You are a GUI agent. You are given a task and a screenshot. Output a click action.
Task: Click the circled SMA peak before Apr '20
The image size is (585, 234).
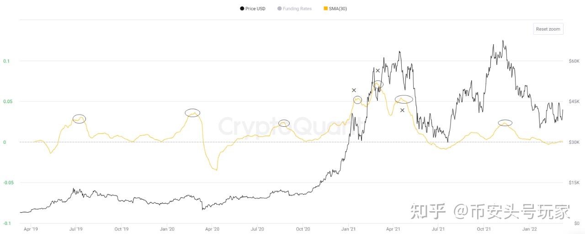(x=192, y=113)
